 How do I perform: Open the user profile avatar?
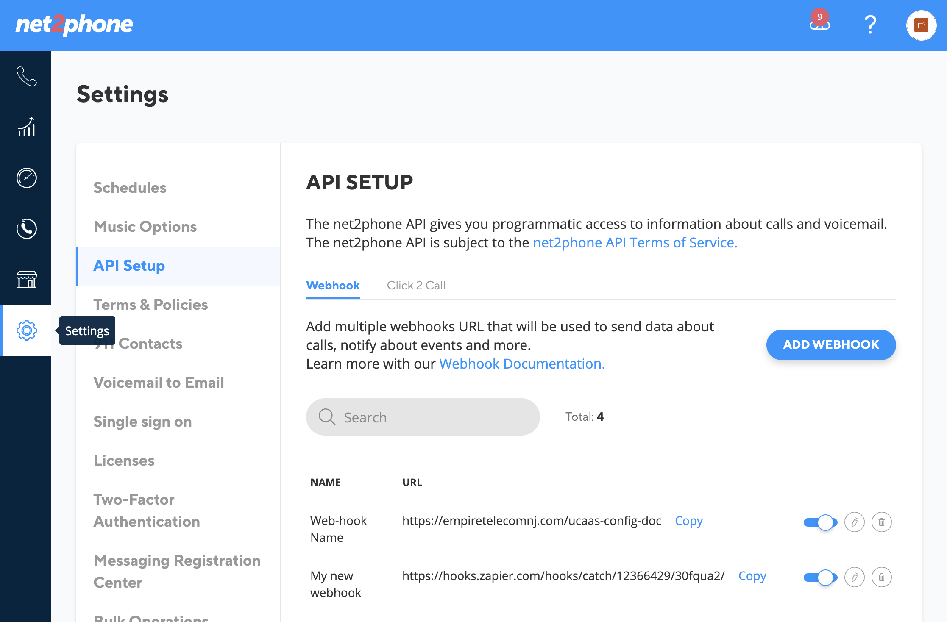[x=921, y=25]
